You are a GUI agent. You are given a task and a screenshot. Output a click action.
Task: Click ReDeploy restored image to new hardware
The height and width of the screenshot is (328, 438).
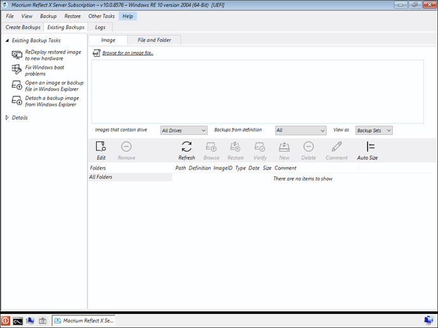(53, 55)
